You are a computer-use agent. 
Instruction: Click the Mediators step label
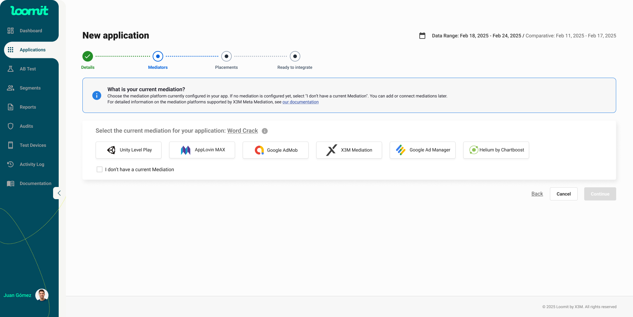point(158,67)
